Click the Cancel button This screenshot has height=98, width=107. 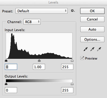click(x=92, y=19)
